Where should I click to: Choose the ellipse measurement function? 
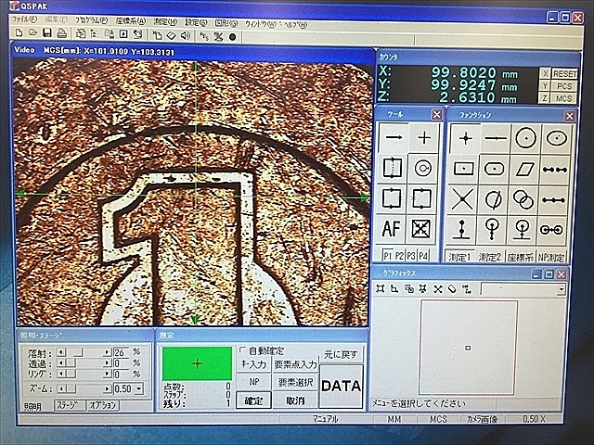(557, 138)
